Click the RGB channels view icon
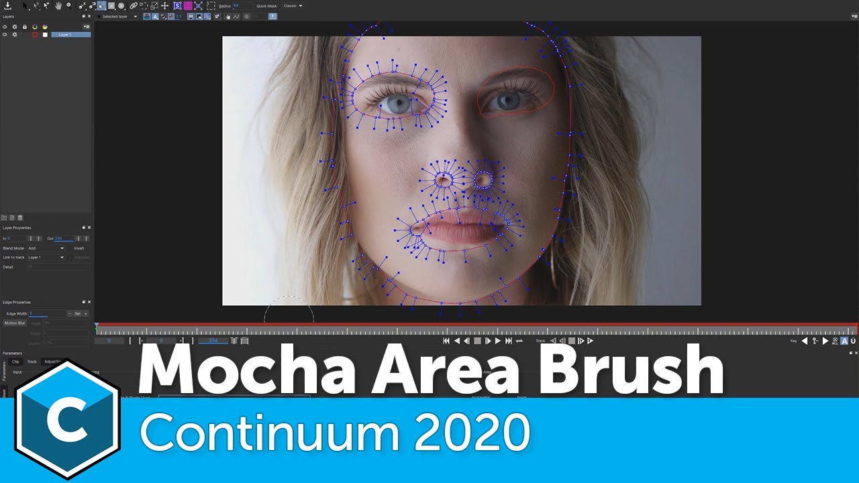This screenshot has width=859, height=483. pos(147,16)
